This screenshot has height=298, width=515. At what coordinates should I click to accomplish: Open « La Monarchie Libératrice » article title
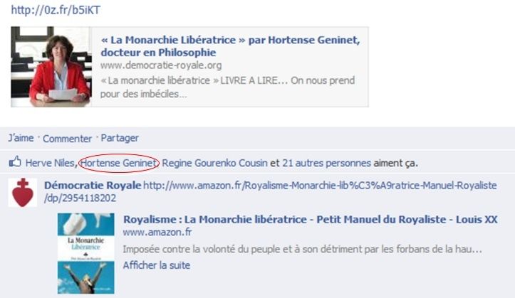[230, 46]
